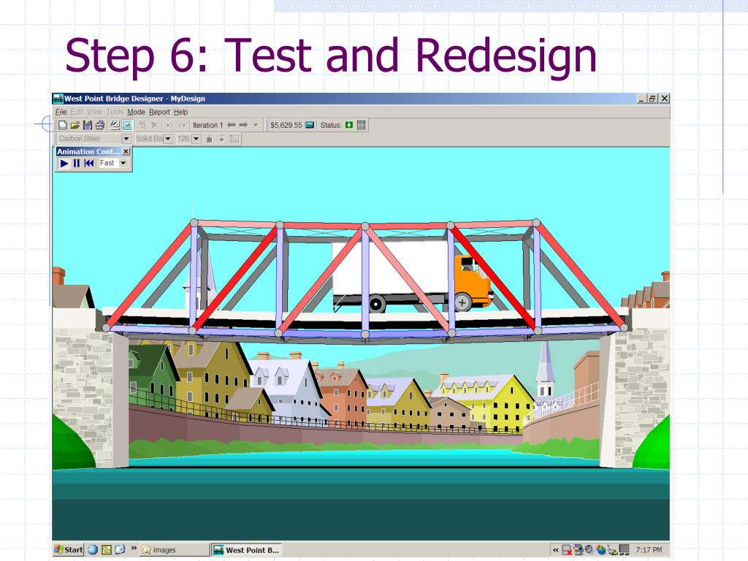Screen dimensions: 748x561
Task: Click the increase member size icon
Action: pyautogui.click(x=209, y=139)
